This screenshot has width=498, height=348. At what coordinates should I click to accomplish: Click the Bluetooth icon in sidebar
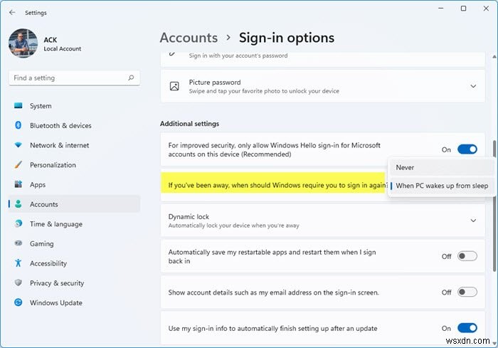(x=18, y=125)
